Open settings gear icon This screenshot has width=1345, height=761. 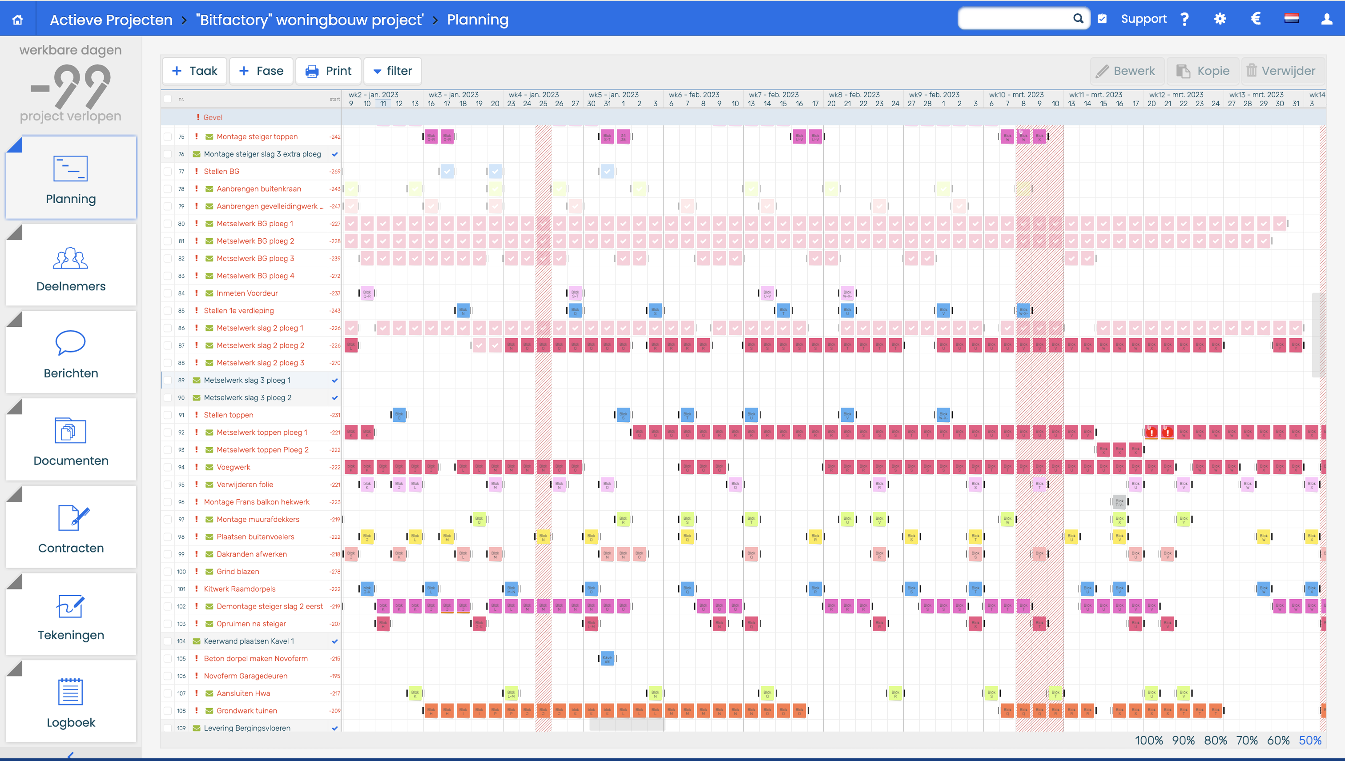[1220, 20]
